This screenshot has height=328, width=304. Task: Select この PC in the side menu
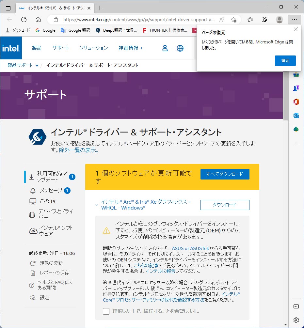point(43,201)
